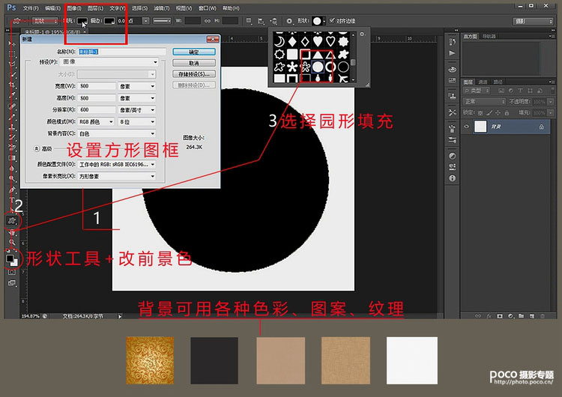562x397 pixels.
Task: Select the Hand tool
Action: [x=12, y=232]
